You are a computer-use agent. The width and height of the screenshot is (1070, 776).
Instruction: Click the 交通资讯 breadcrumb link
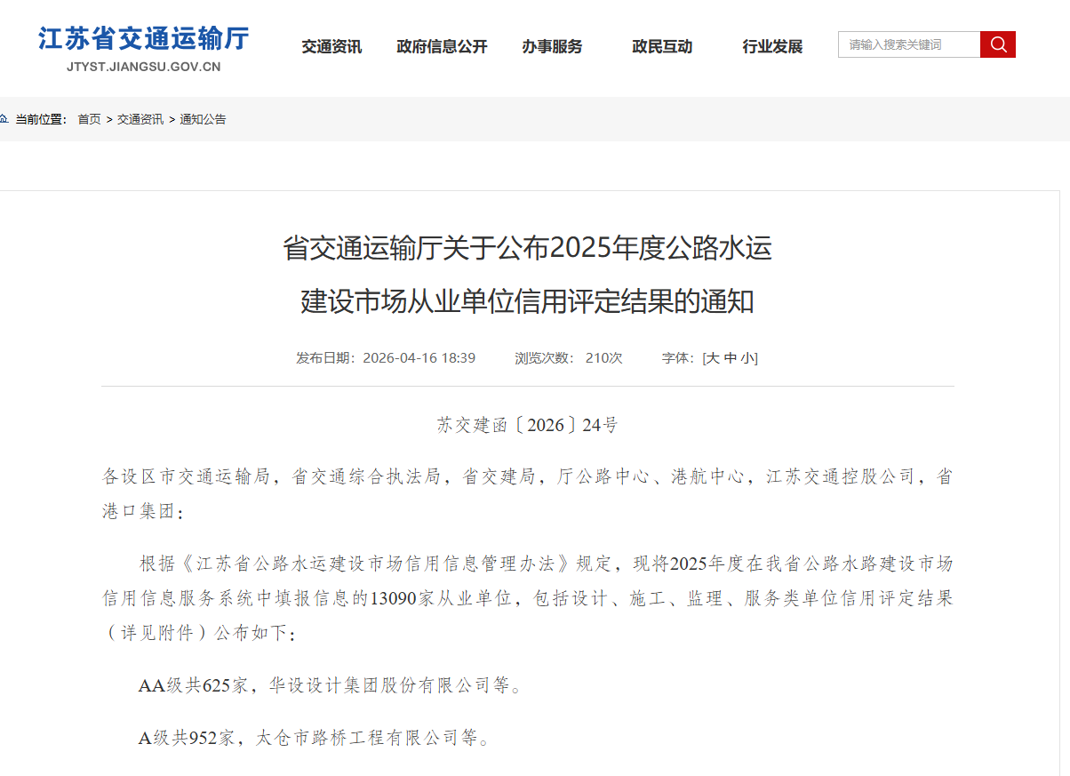[x=140, y=119]
